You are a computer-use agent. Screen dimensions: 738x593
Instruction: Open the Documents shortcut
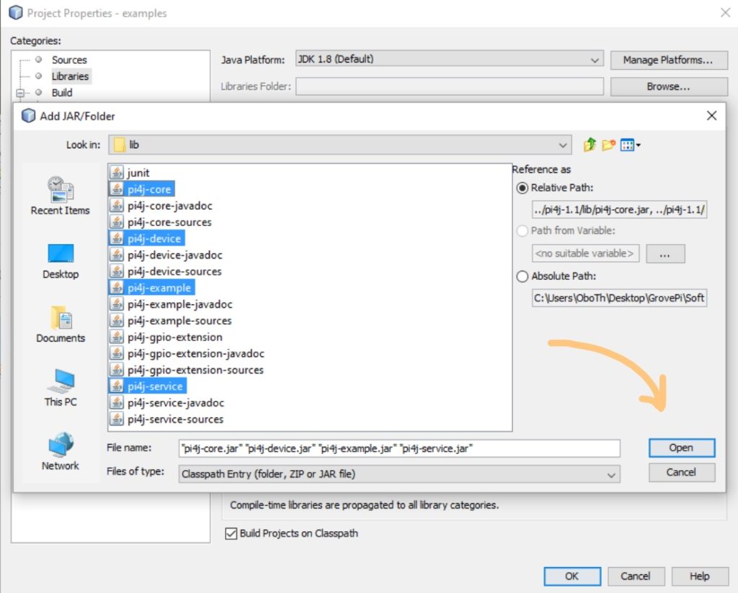(61, 325)
